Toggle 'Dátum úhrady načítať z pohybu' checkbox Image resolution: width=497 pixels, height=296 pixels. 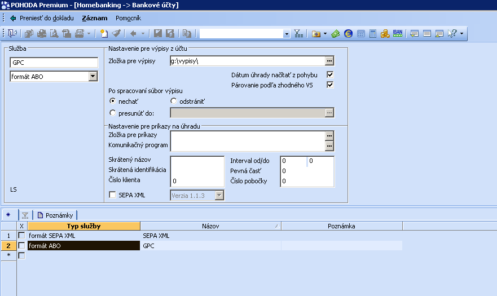coord(331,75)
